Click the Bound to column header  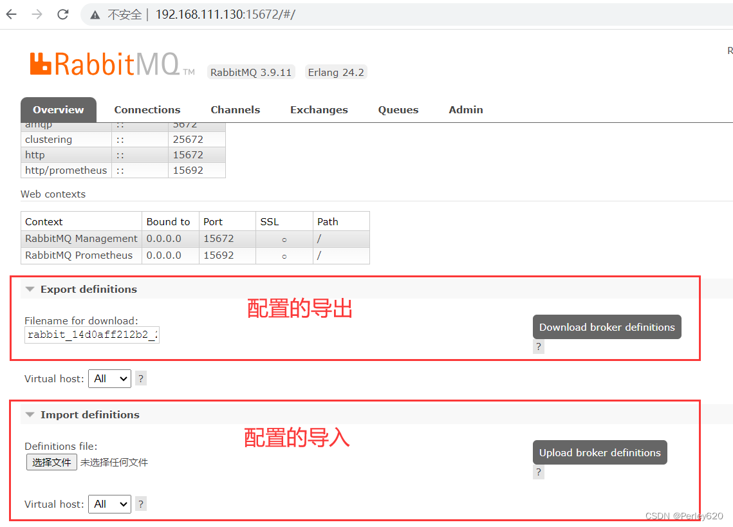click(171, 221)
